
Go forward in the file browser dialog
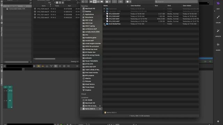click(x=86, y=2)
